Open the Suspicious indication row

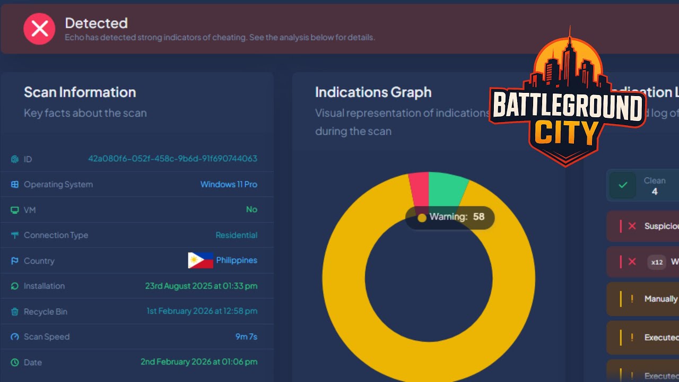click(x=643, y=226)
